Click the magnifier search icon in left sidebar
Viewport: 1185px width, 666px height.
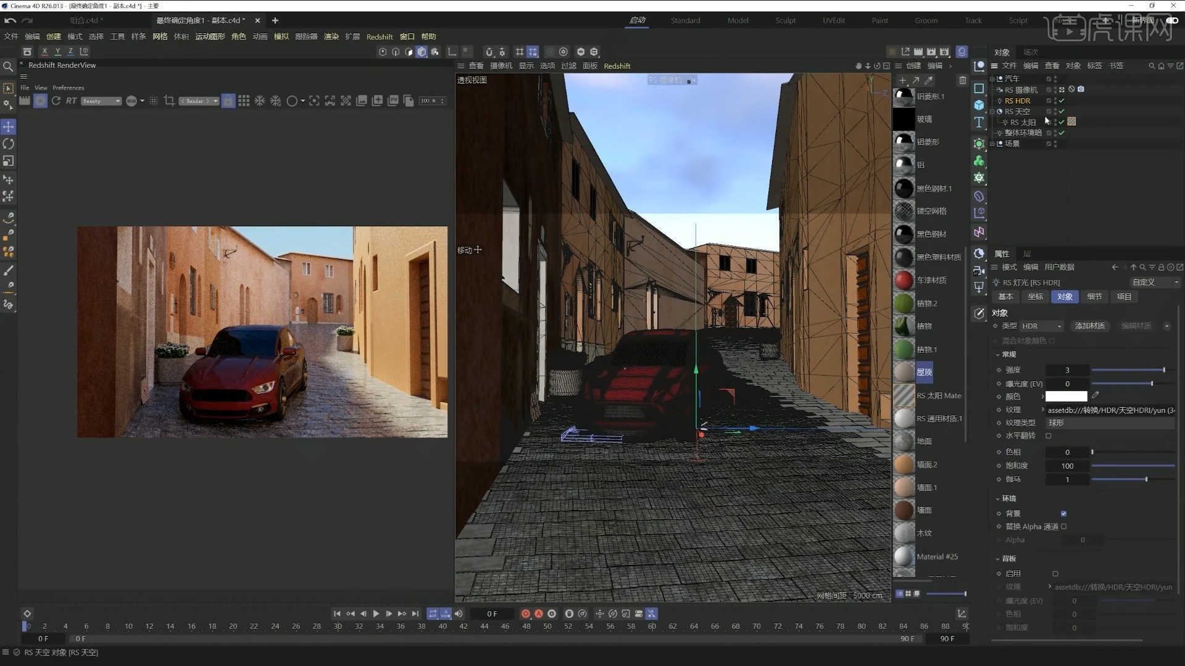click(8, 65)
